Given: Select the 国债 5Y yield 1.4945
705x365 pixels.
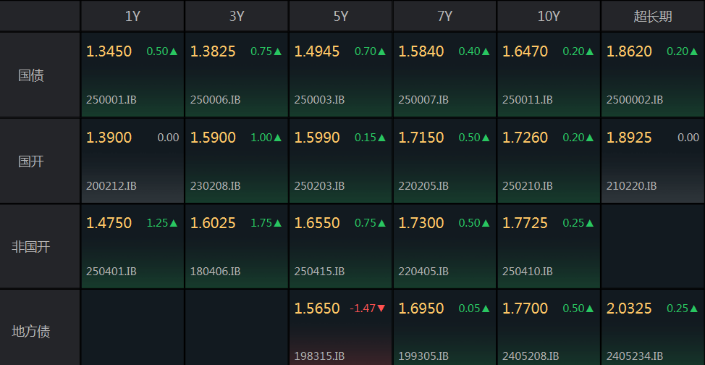Looking at the screenshot, I should (x=317, y=51).
